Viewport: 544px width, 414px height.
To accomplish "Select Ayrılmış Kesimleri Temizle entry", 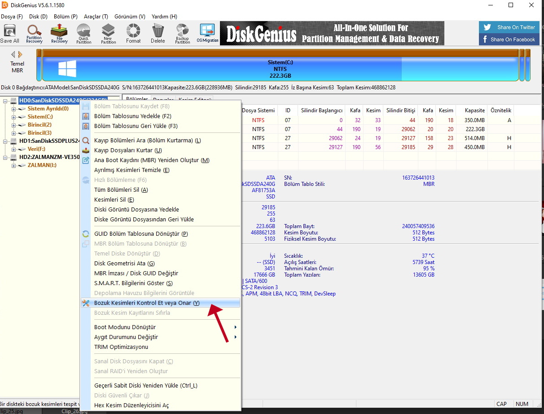I will [x=160, y=170].
